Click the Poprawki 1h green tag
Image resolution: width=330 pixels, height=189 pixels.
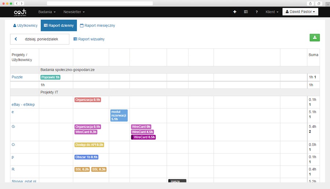pos(50,77)
